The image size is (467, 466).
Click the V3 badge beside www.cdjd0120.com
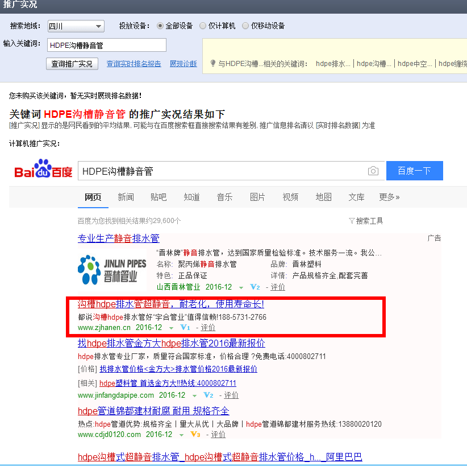pos(195,434)
